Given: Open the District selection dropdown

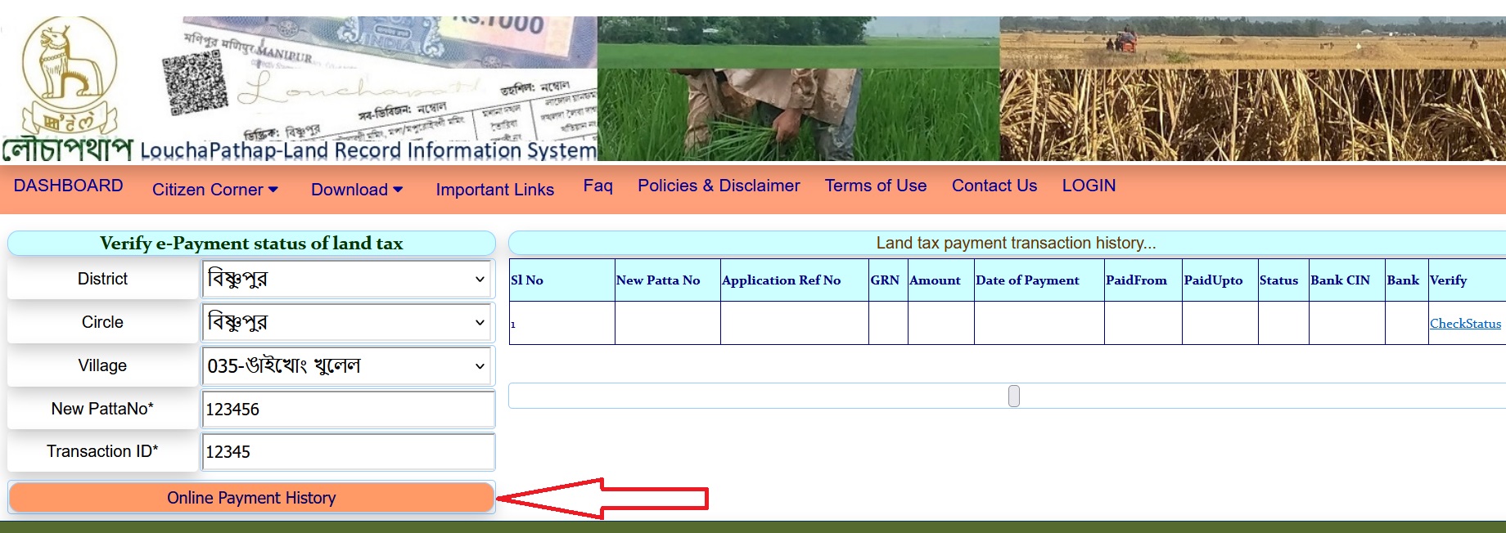Looking at the screenshot, I should coord(347,279).
